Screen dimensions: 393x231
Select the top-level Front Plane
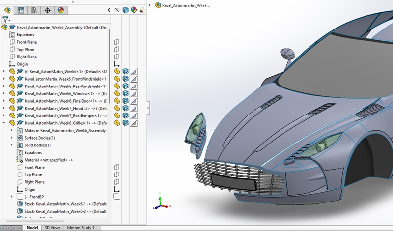tap(27, 42)
